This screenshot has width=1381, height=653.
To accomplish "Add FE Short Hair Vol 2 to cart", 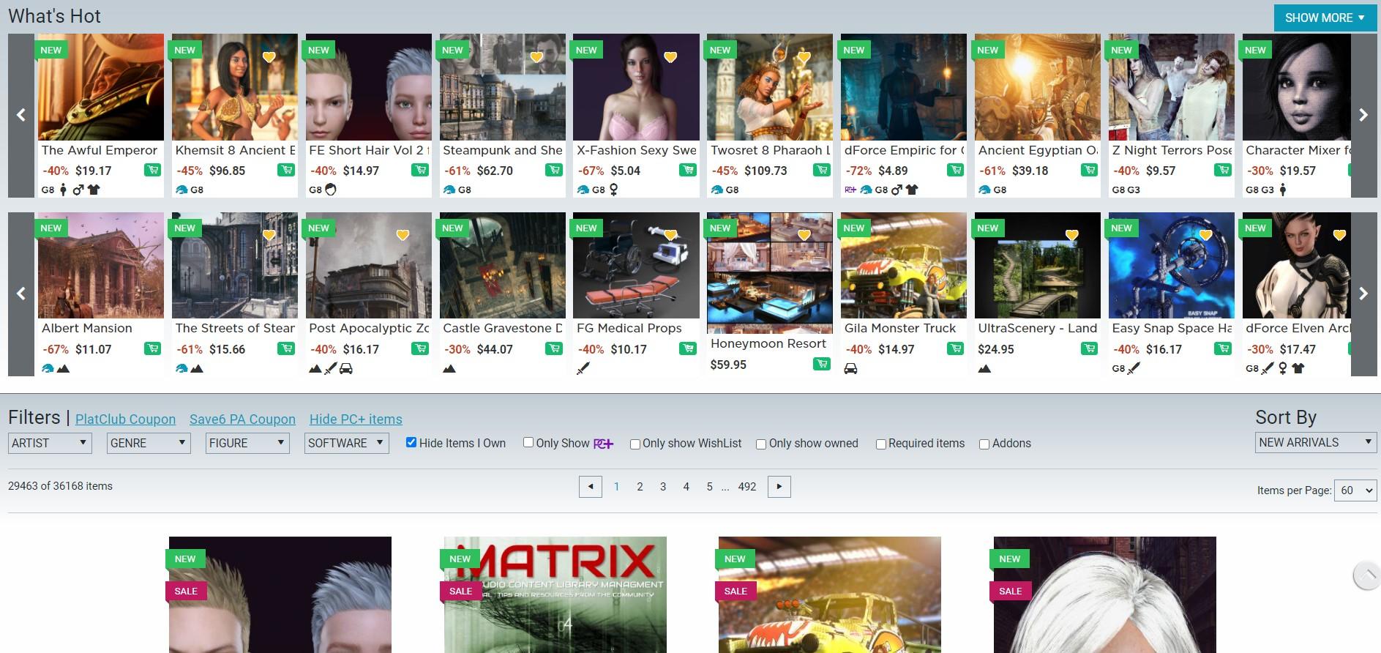I will click(x=420, y=170).
